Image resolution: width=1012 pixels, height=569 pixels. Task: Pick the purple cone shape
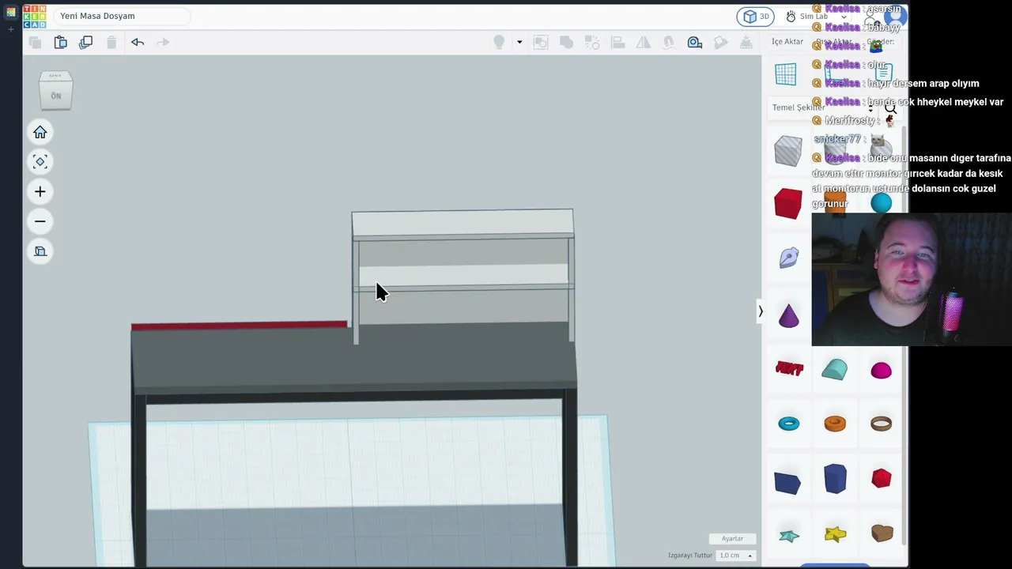pyautogui.click(x=788, y=315)
